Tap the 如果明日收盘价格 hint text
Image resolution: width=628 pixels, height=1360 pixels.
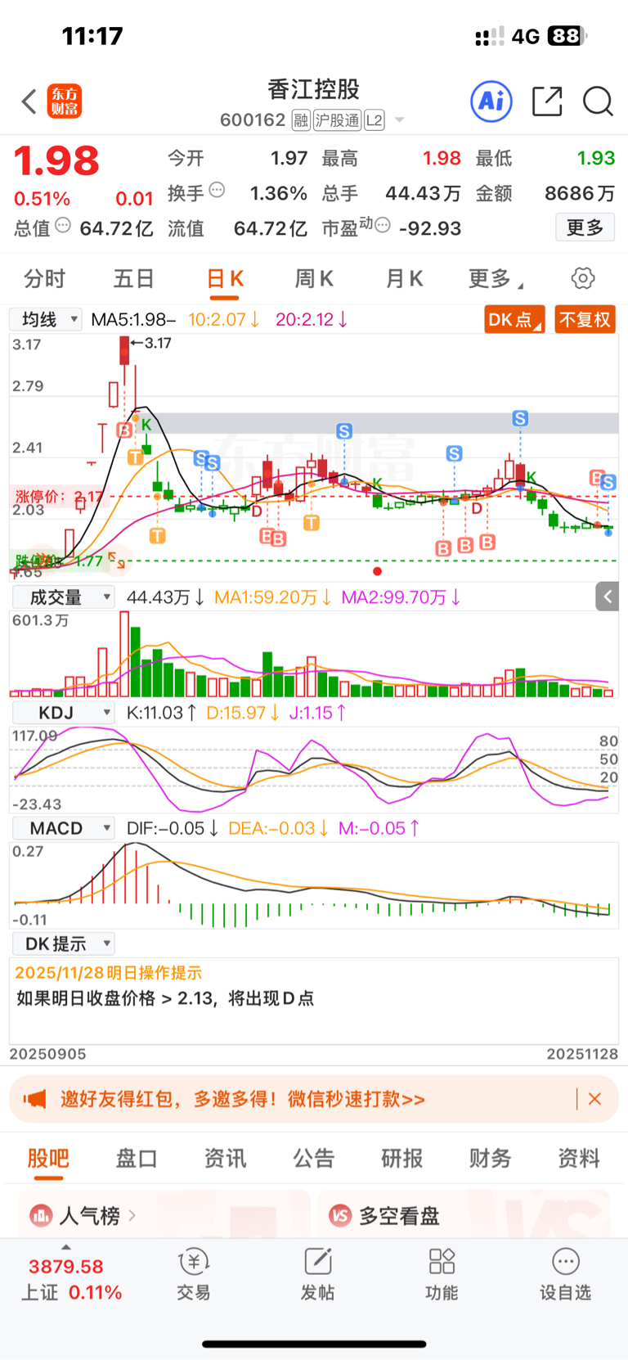coord(165,998)
